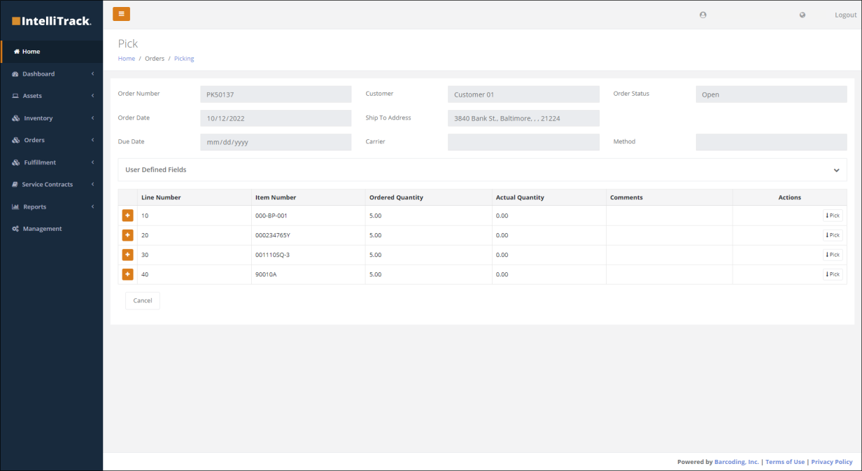
Task: Click the Inventory boxes icon
Action: pyautogui.click(x=16, y=118)
